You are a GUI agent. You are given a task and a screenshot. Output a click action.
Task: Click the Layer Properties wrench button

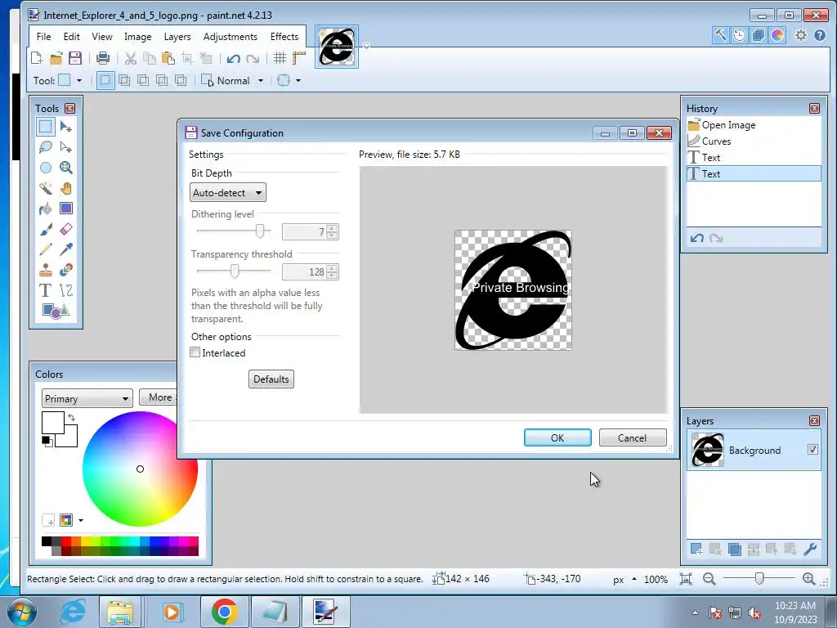coord(810,549)
